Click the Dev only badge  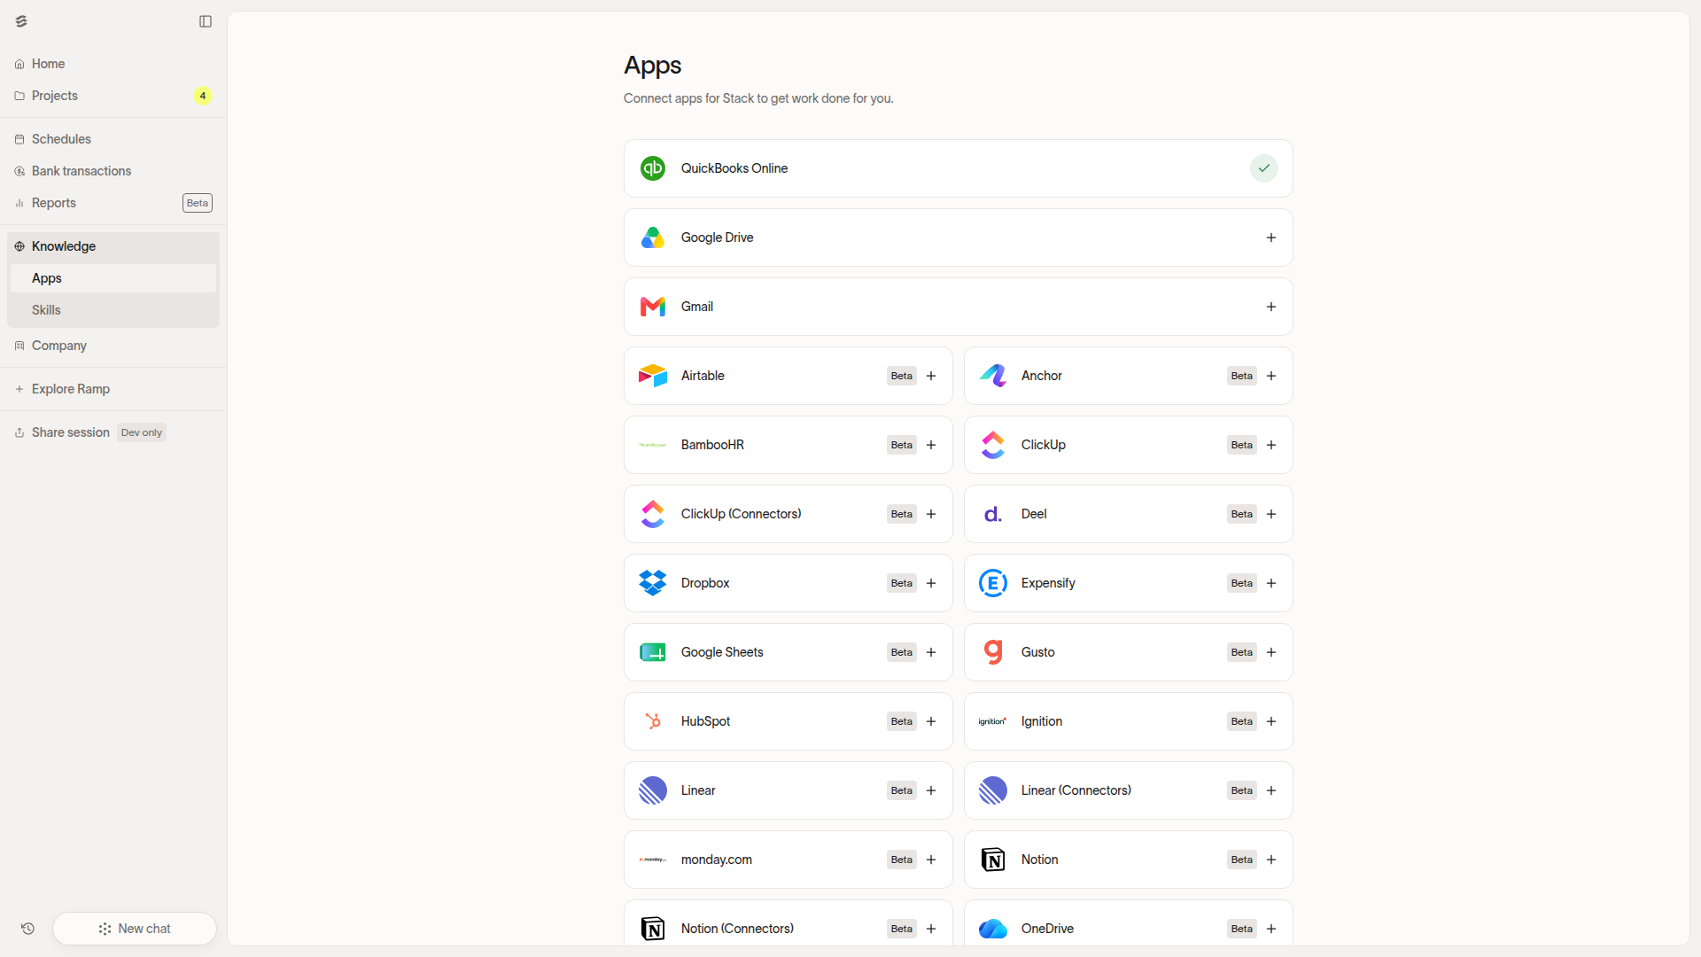click(142, 432)
